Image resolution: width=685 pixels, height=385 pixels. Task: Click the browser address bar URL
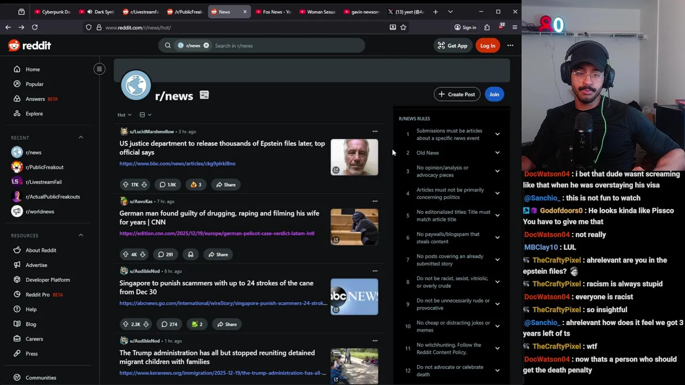pyautogui.click(x=138, y=27)
